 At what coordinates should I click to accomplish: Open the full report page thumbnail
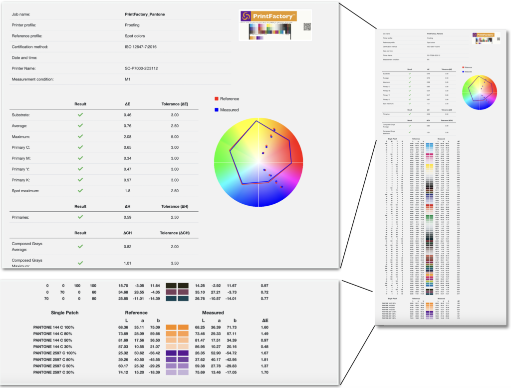coord(441,177)
